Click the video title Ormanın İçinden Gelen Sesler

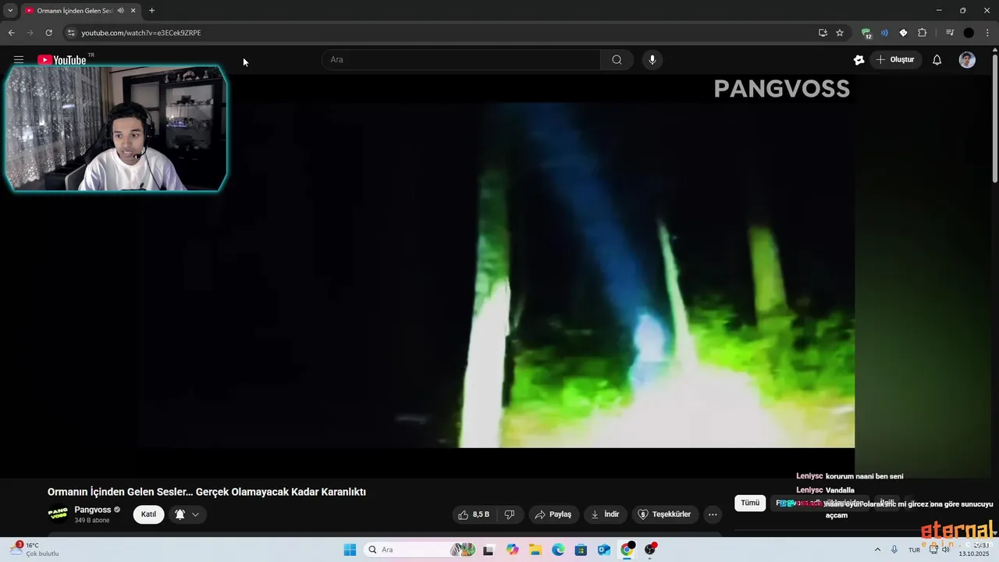point(207,492)
